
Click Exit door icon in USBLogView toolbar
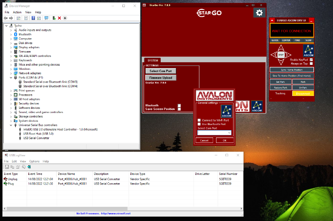(x=29, y=167)
